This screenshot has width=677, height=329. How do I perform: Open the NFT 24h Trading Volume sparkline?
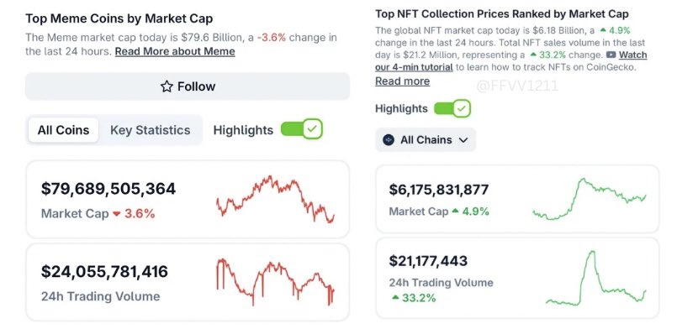(595, 278)
